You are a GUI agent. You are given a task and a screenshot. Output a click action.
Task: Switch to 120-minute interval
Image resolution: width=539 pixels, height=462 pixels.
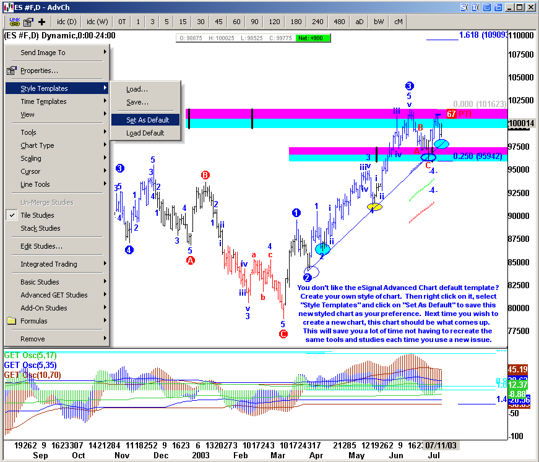(x=274, y=22)
